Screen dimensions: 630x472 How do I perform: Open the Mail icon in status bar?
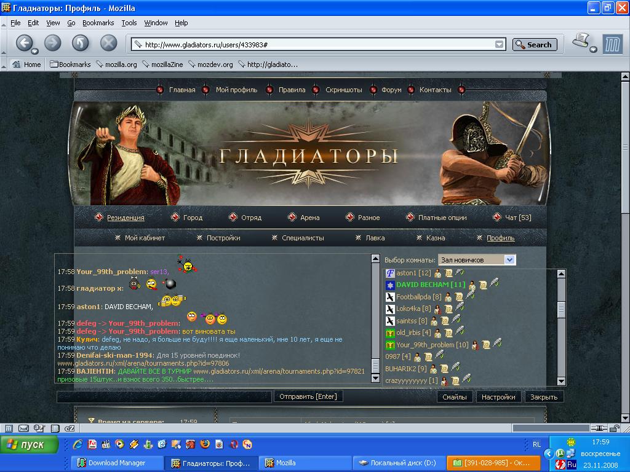tap(23, 428)
